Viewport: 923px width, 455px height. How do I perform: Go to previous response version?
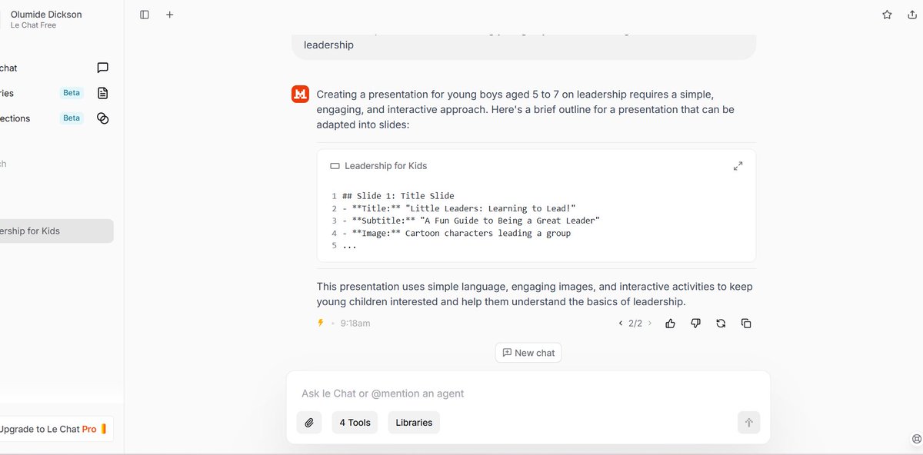coord(621,324)
